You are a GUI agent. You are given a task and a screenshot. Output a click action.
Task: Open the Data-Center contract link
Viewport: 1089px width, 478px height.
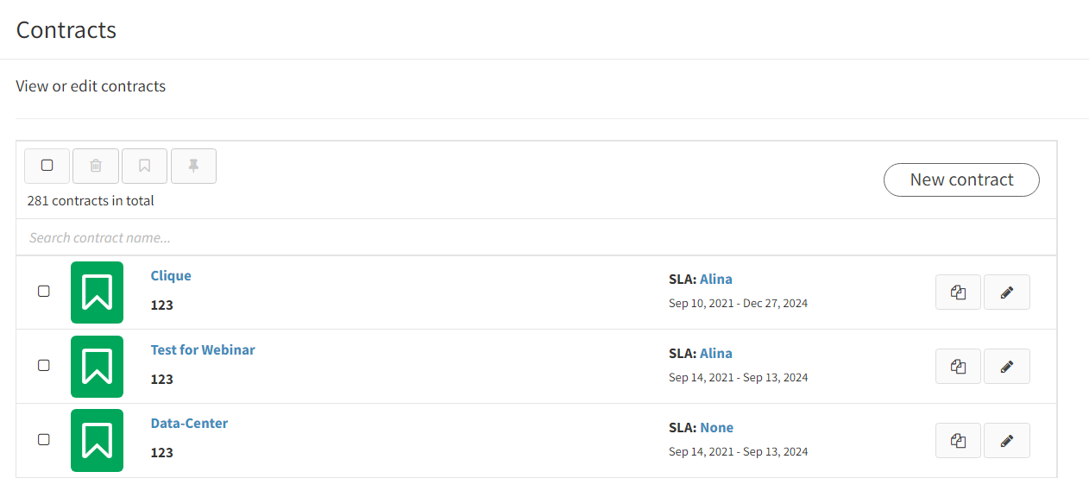pyautogui.click(x=189, y=424)
